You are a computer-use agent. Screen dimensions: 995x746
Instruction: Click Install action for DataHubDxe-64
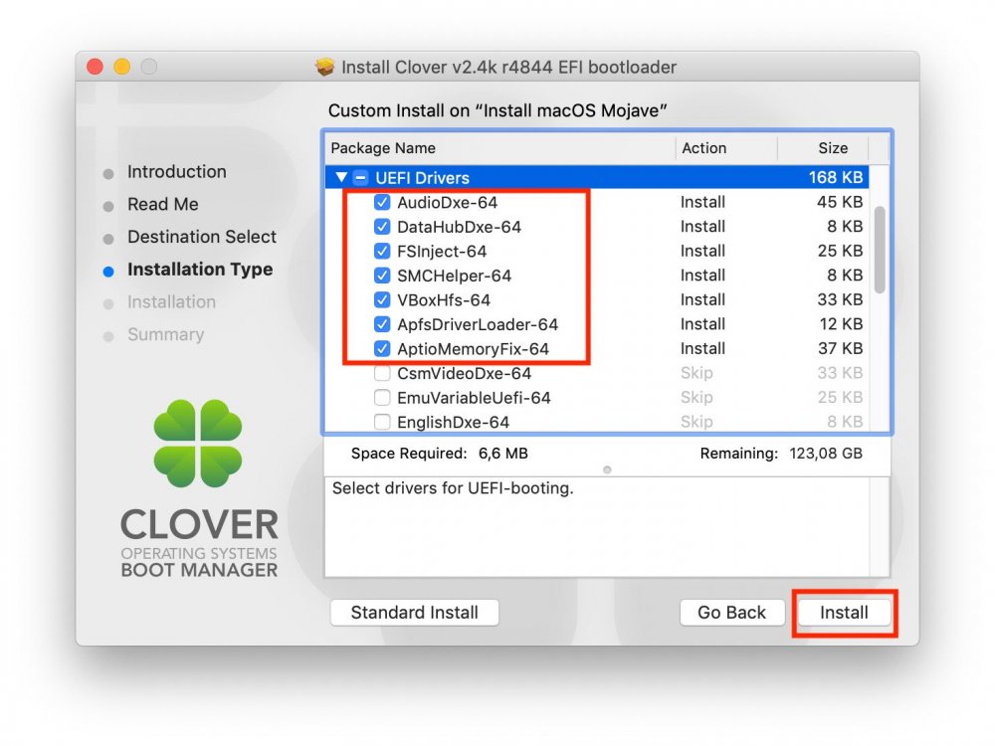[x=702, y=227]
